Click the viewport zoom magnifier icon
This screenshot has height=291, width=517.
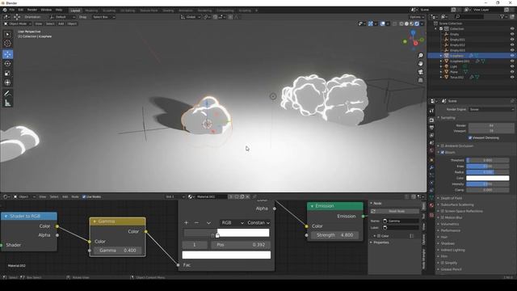point(420,56)
